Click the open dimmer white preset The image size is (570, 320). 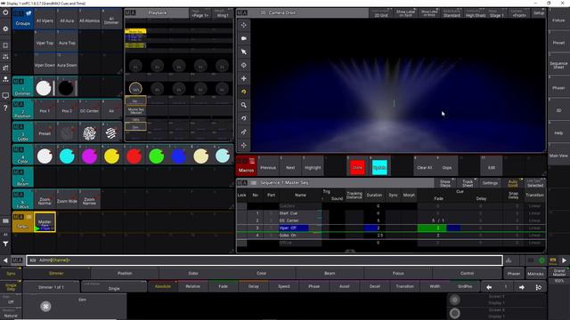[x=44, y=88]
